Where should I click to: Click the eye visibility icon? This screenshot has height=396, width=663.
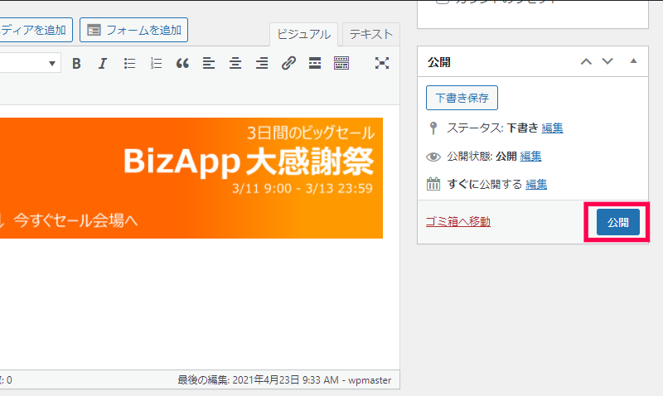click(433, 157)
